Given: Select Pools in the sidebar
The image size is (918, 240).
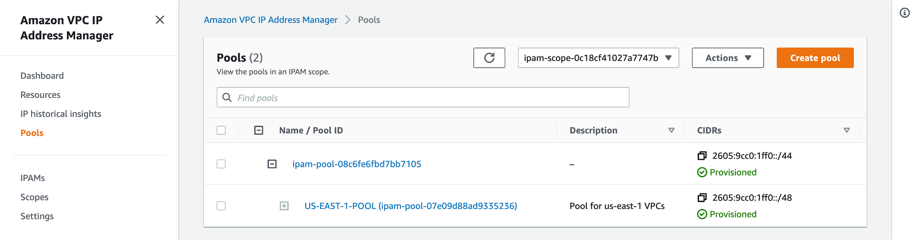Looking at the screenshot, I should (x=32, y=133).
